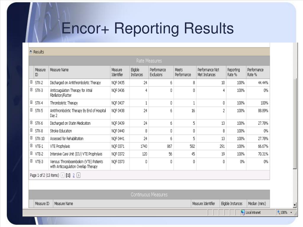303x227 pixels.
Task: Open the 100% zoom level dropdown
Action: (x=291, y=213)
